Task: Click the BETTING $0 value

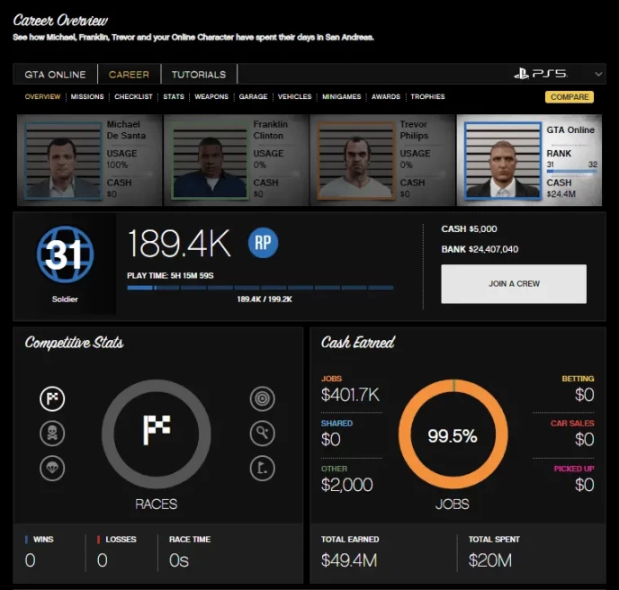Action: click(584, 395)
